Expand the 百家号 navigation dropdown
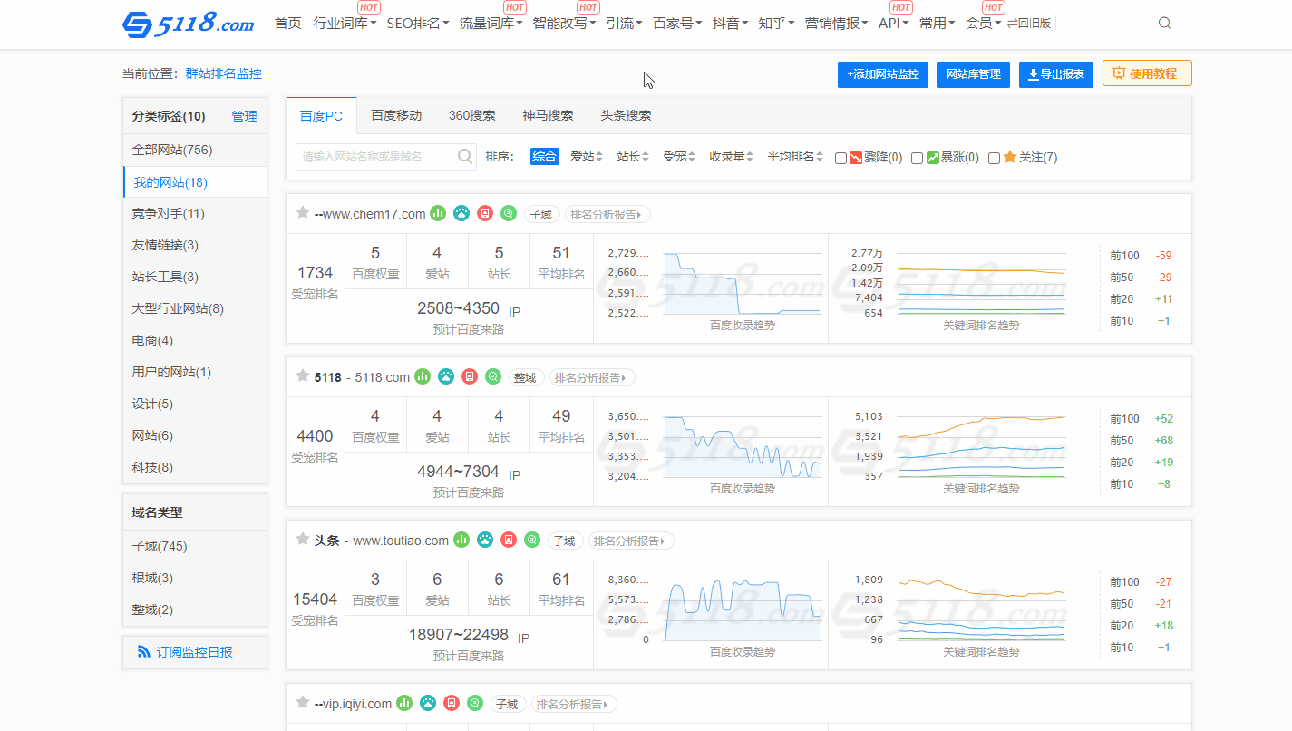This screenshot has height=731, width=1292. point(677,24)
